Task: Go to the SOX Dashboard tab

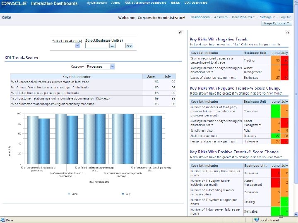Action: point(196,3)
